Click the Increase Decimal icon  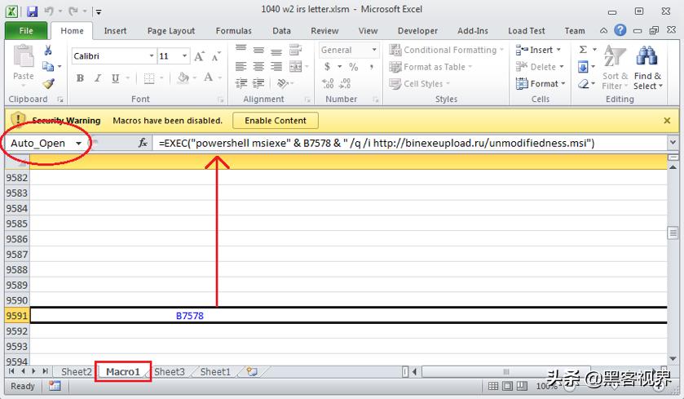328,83
